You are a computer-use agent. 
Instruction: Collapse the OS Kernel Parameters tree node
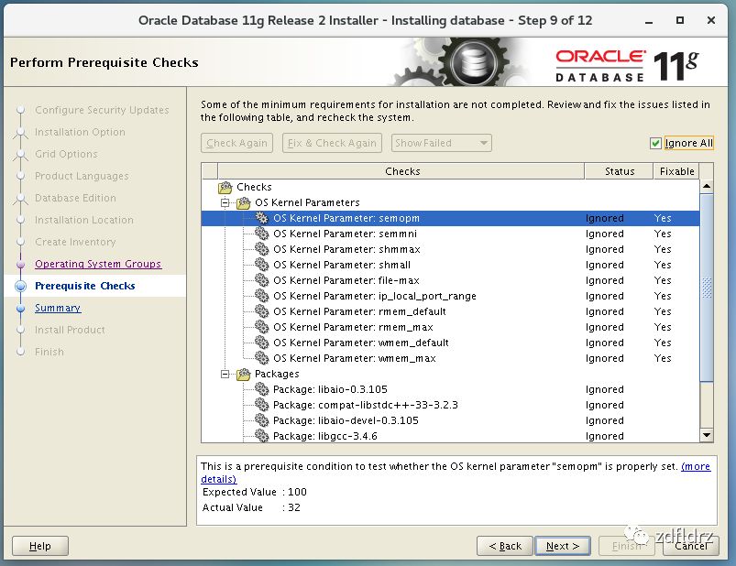click(225, 202)
